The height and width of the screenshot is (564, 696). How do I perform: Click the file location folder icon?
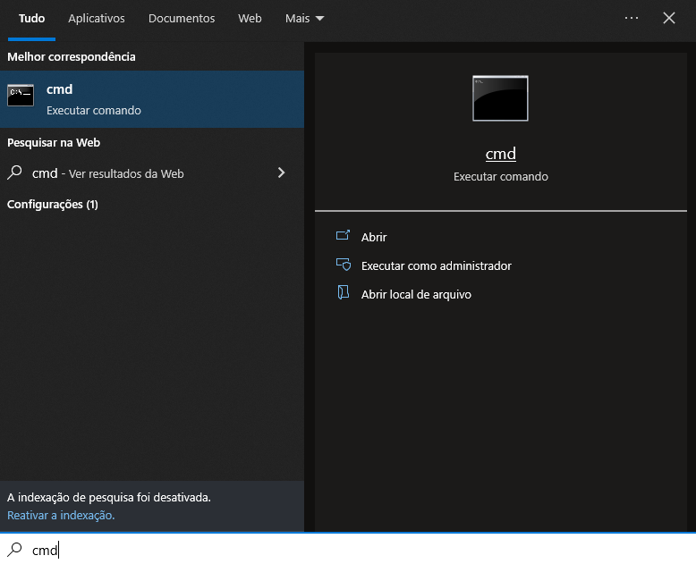coord(344,292)
